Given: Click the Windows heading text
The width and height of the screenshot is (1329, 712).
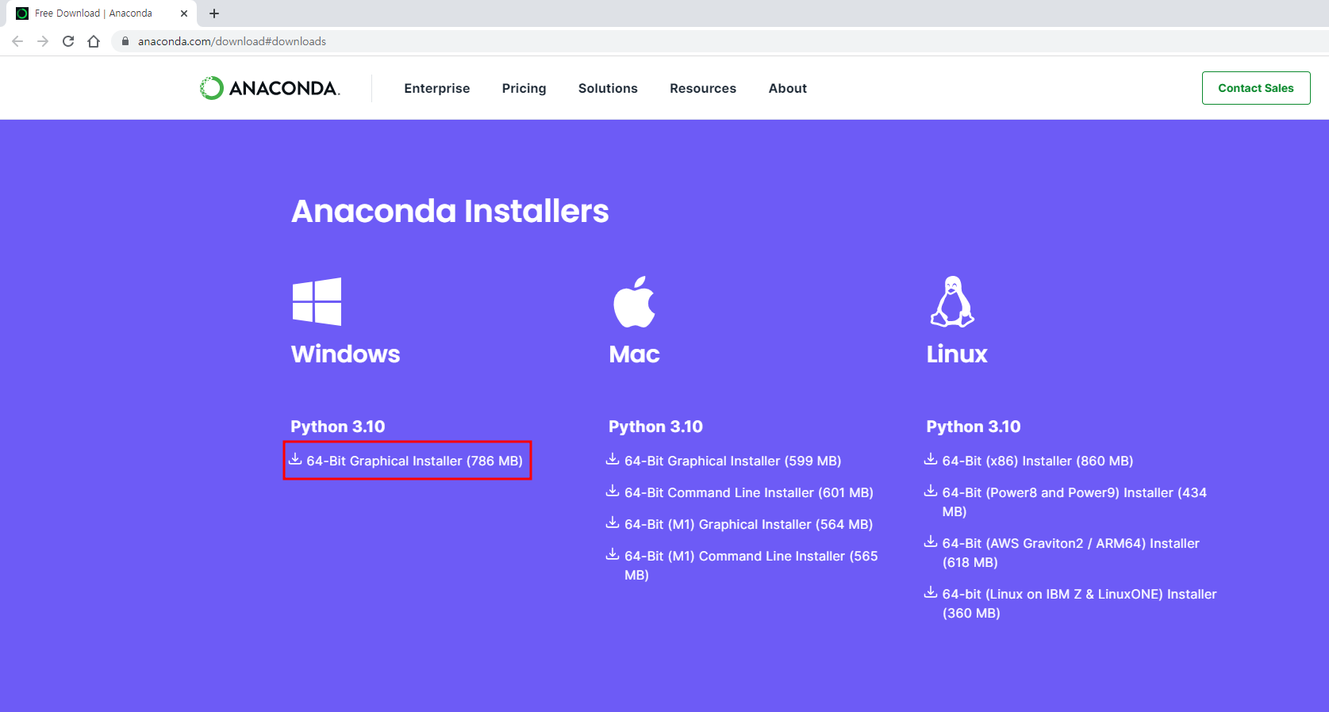Looking at the screenshot, I should (x=345, y=354).
